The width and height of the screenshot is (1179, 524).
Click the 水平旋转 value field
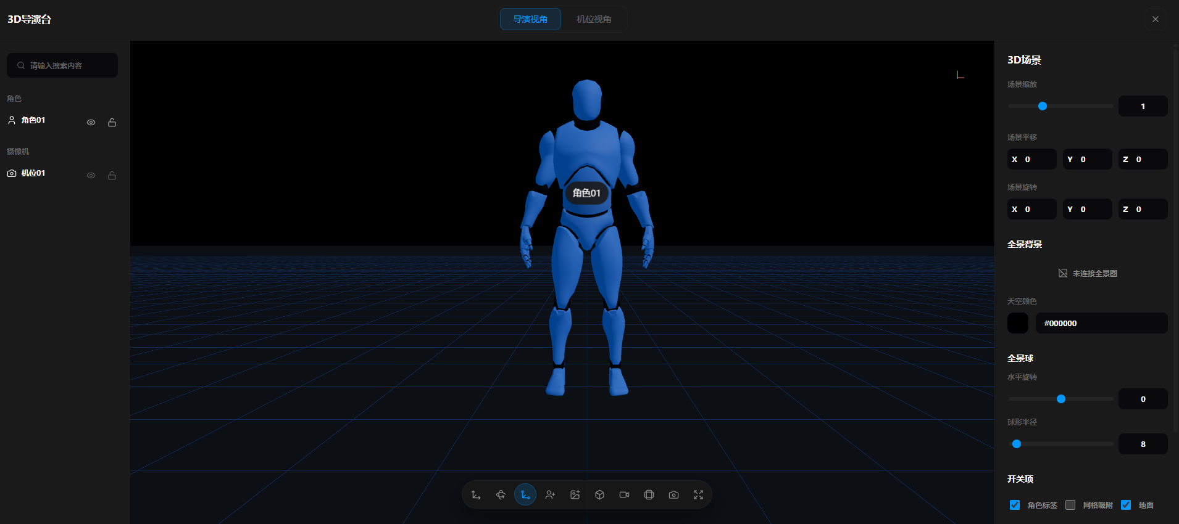pos(1143,399)
